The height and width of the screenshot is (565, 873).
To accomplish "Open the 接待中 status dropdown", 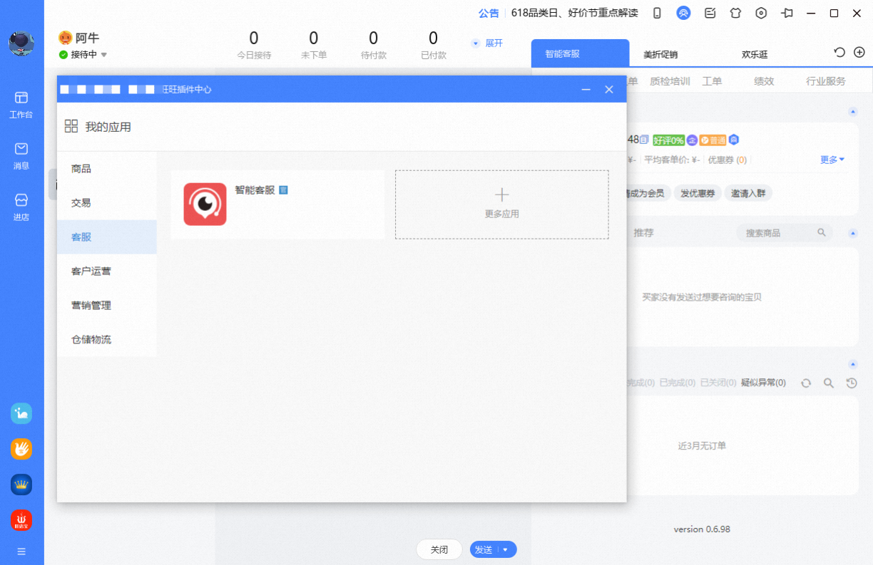I will 103,55.
